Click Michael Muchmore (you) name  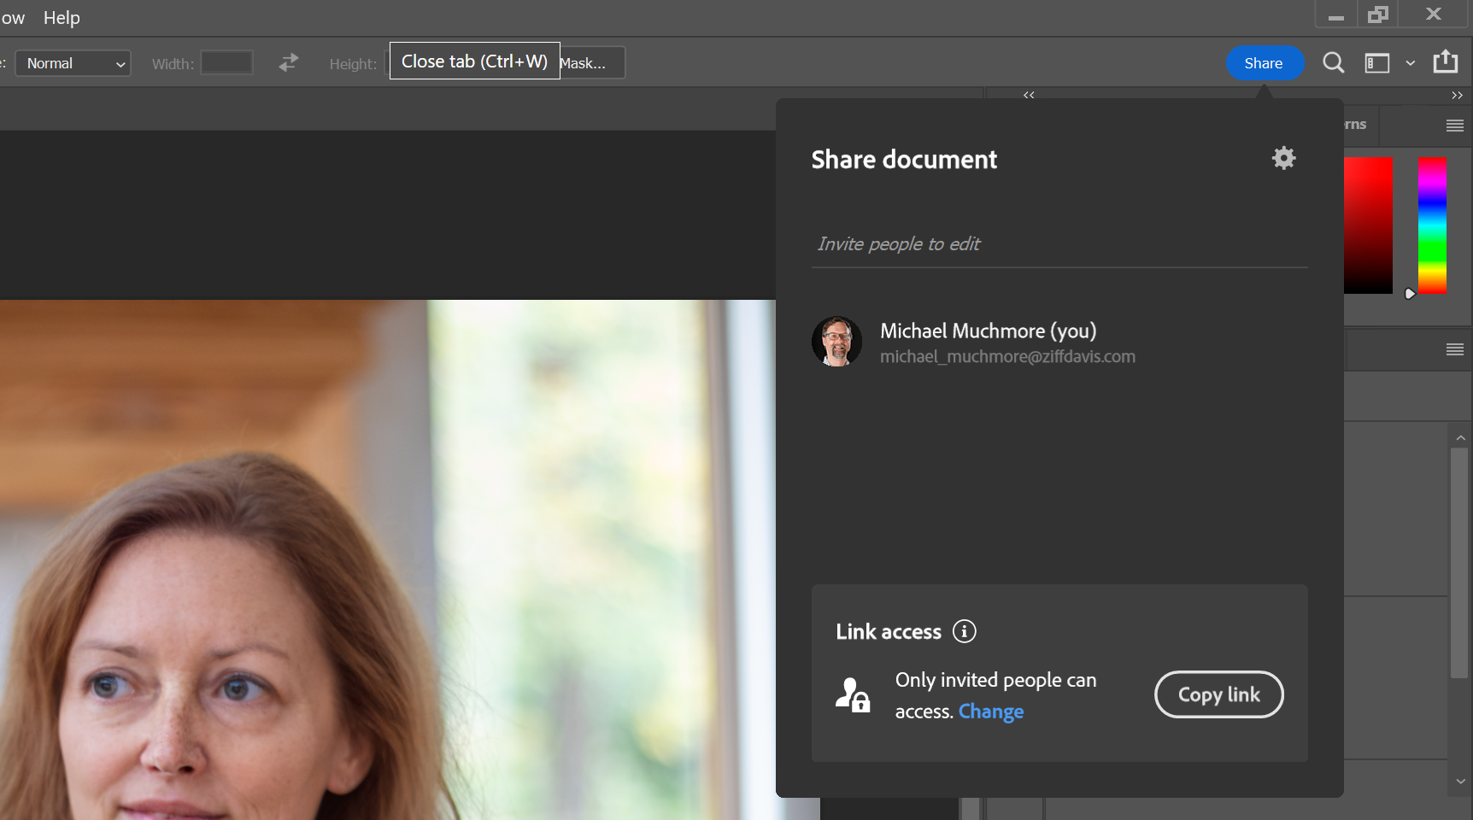pos(989,331)
